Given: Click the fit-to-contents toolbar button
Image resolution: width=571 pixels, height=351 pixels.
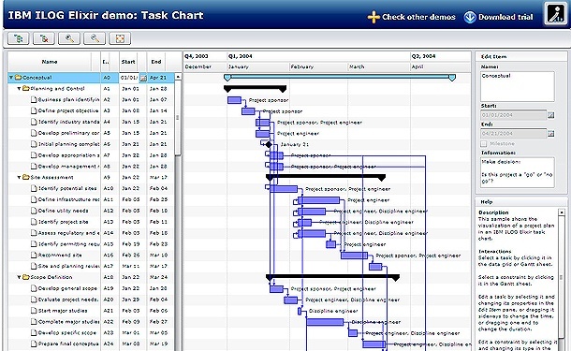Looking at the screenshot, I should 120,38.
